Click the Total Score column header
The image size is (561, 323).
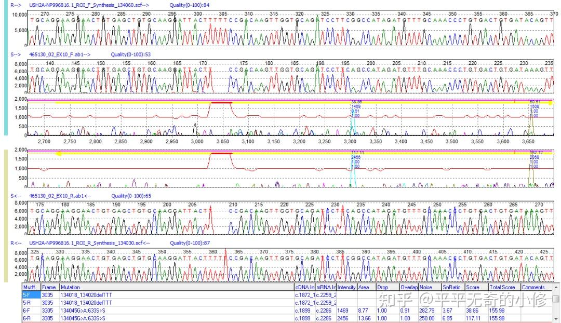click(x=502, y=287)
